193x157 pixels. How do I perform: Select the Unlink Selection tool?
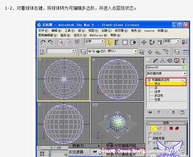pyautogui.click(x=69, y=42)
